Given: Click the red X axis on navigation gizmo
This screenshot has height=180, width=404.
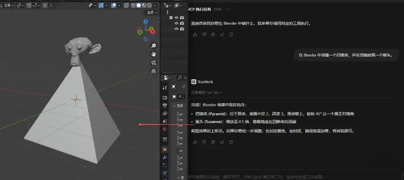Looking at the screenshot, I should pos(153,32).
